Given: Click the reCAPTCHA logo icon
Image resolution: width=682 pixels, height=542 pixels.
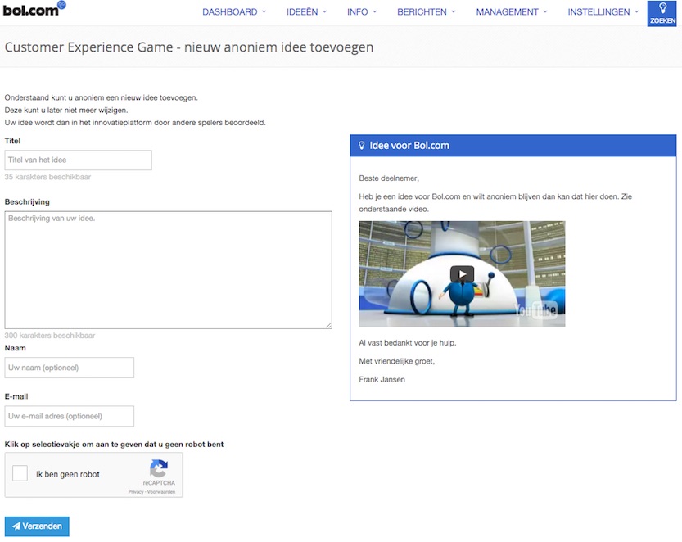Looking at the screenshot, I should 159,468.
